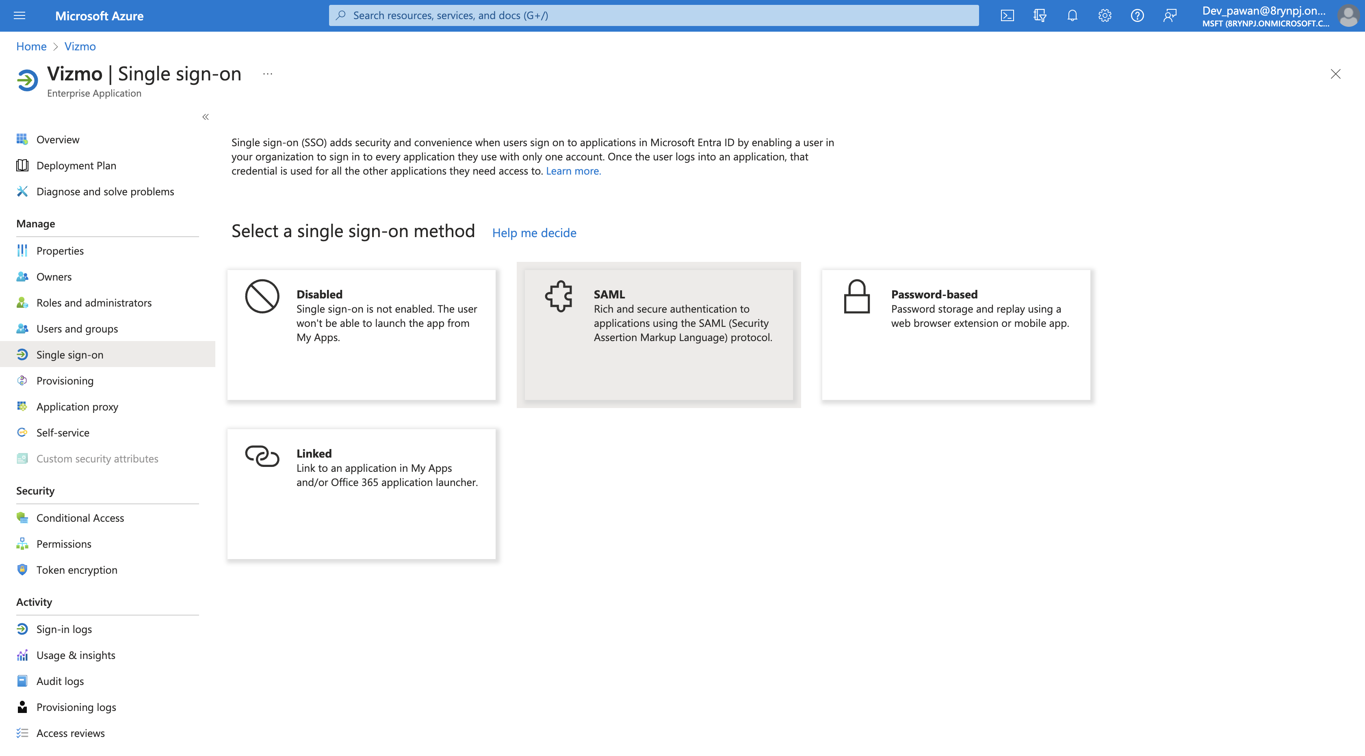The image size is (1365, 756).
Task: Click the Overview grid icon
Action: 22,139
